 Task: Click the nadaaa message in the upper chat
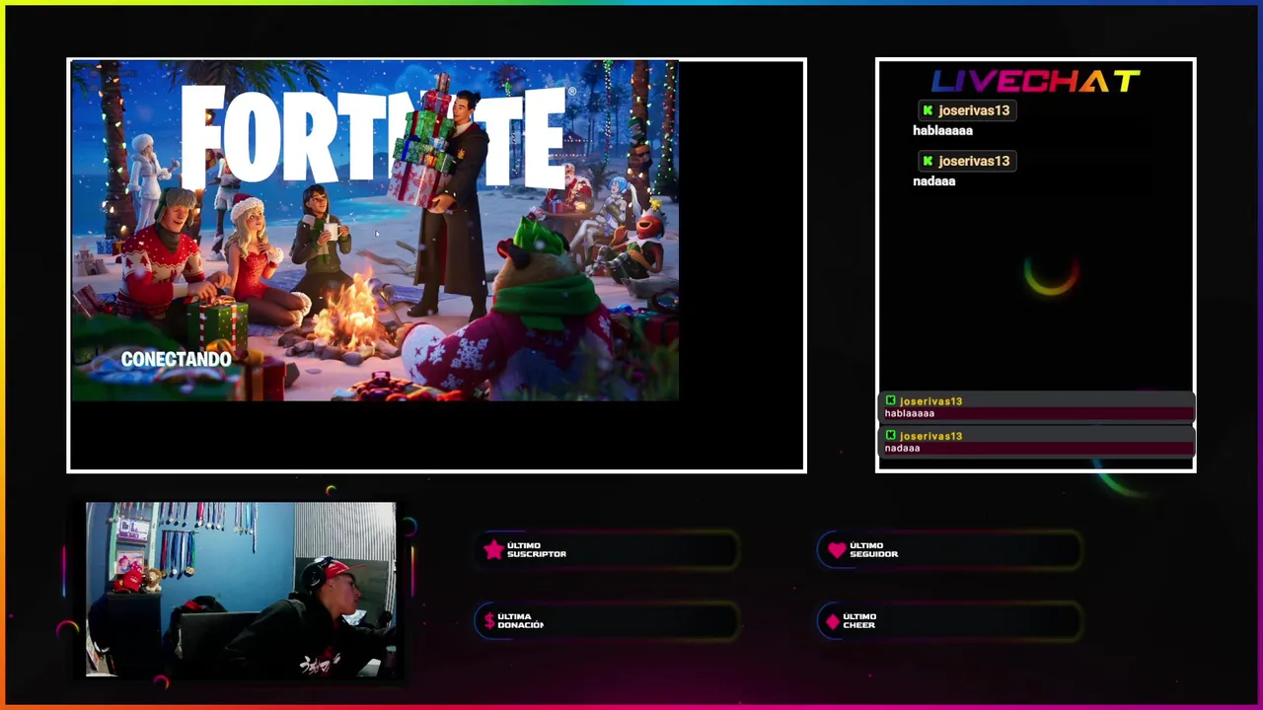coord(933,181)
